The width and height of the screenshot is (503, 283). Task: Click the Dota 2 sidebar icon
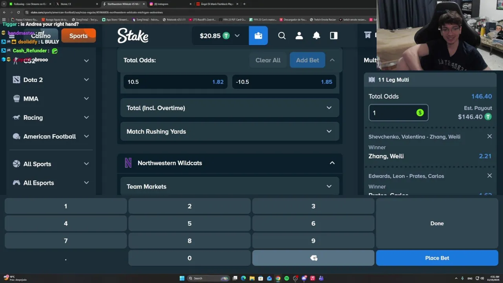click(17, 80)
